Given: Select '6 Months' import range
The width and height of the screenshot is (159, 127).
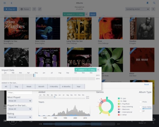Looking at the screenshot, I should 66,87.
